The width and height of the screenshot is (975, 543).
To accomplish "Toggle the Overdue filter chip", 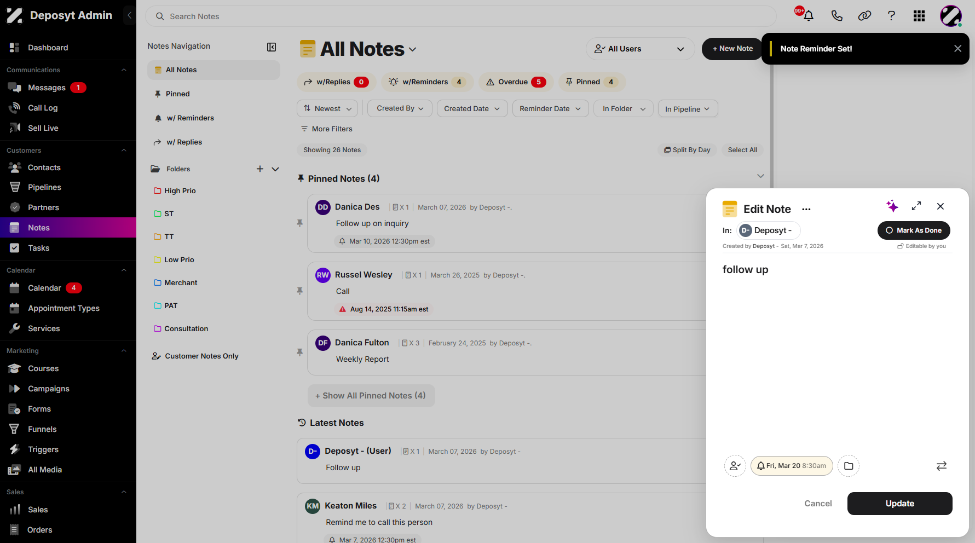I will point(516,82).
